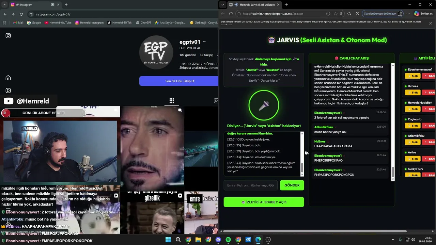Click the Jarvis command input field
Screen dimensions: 436x245
(x=250, y=185)
